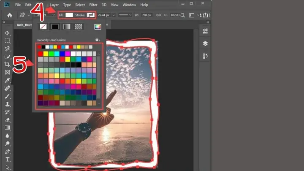Image resolution: width=304 pixels, height=171 pixels.
Task: Set fill type to No Color
Action: [43, 27]
